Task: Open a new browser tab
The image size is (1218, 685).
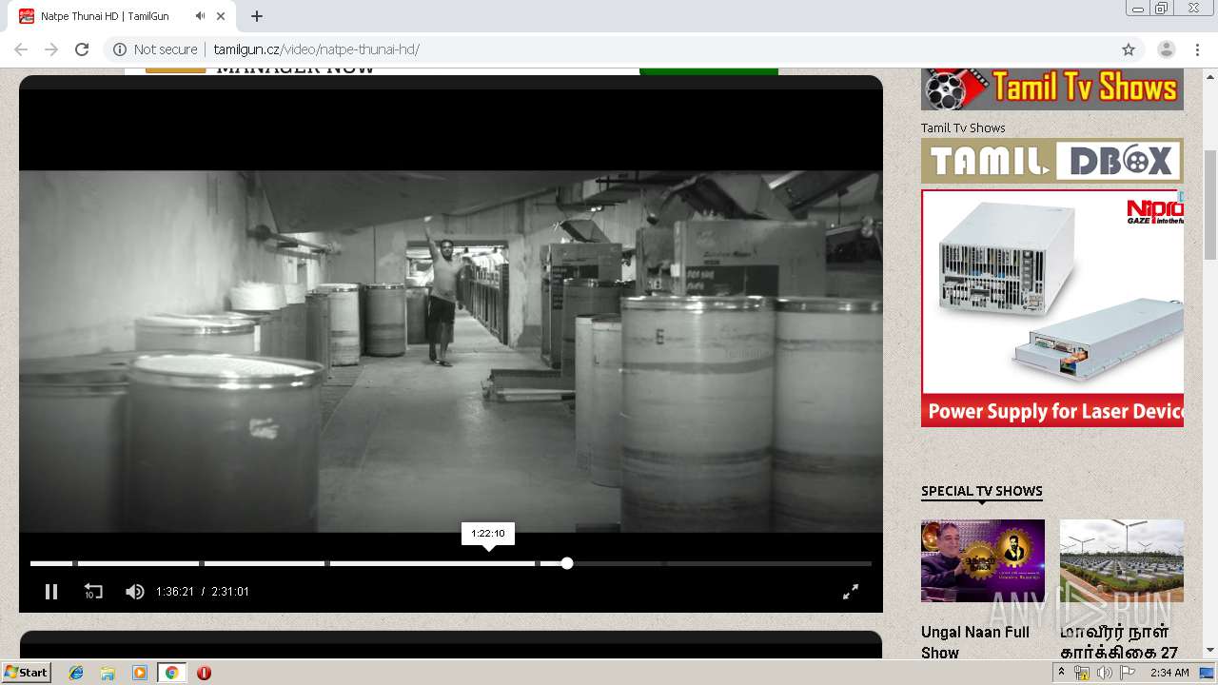Action: (x=257, y=16)
